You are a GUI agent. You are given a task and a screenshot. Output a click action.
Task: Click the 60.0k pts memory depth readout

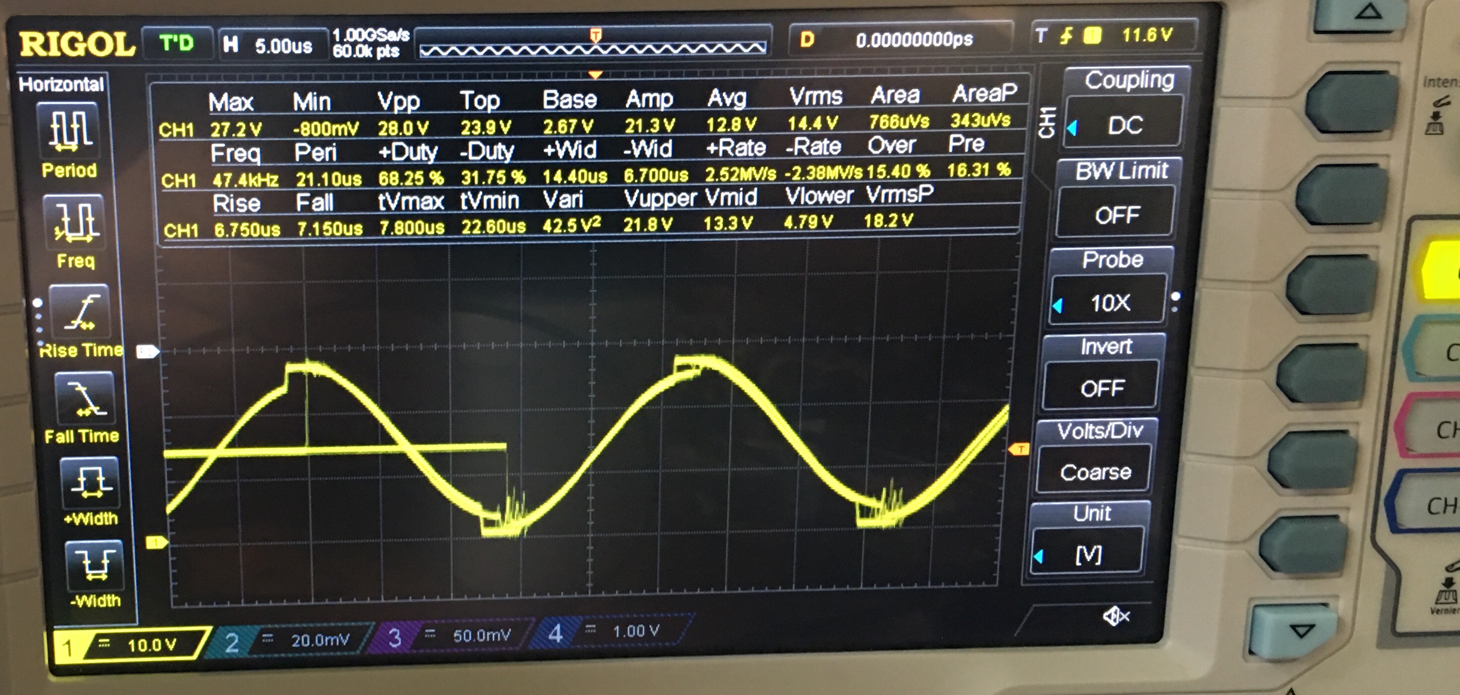point(365,52)
